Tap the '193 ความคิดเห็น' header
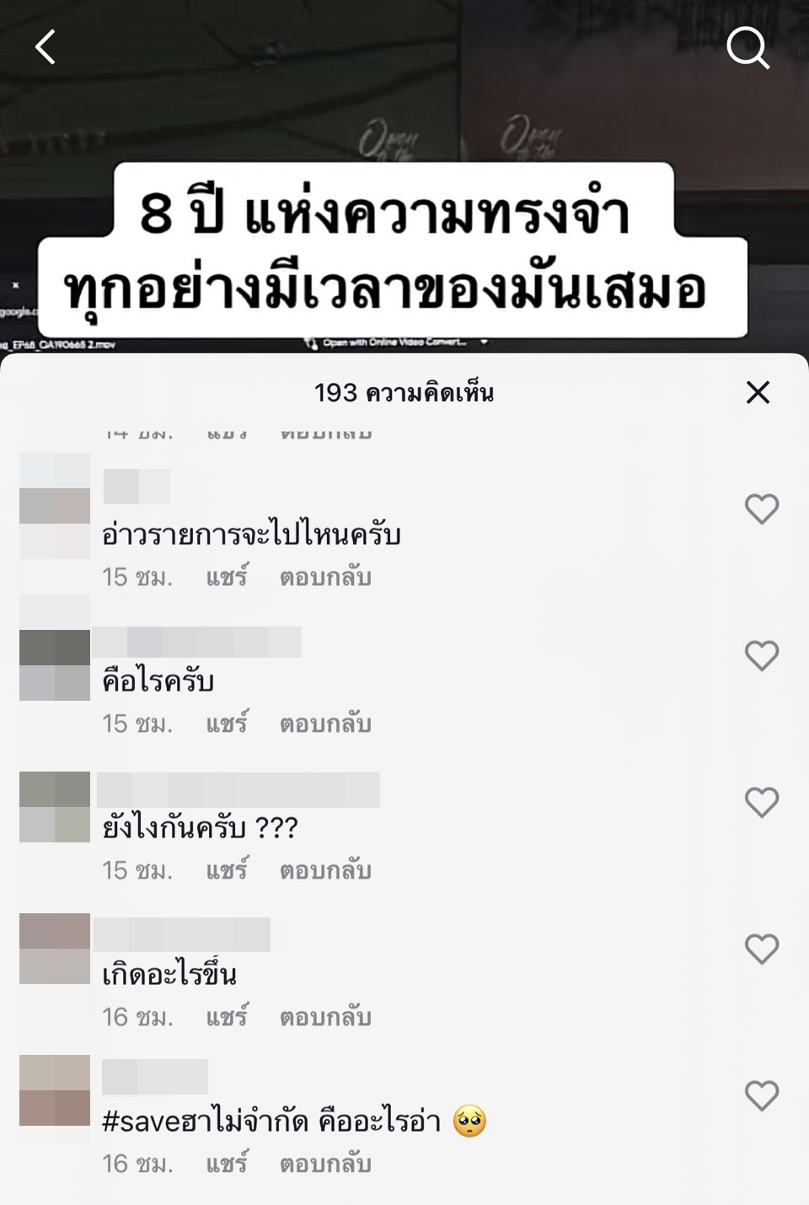This screenshot has height=1205, width=809. (x=404, y=393)
